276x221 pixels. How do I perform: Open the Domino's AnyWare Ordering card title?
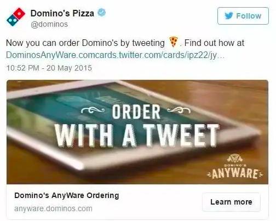point(67,195)
